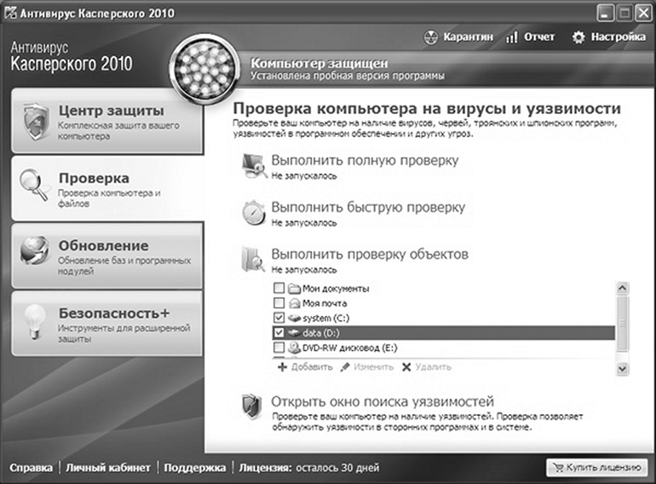Click the vulnerability search shield icon
Image resolution: width=656 pixels, height=484 pixels.
click(x=252, y=406)
